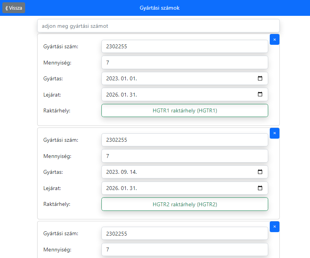Click third card's Mennyiség field
310x258 pixels.
[185, 250]
